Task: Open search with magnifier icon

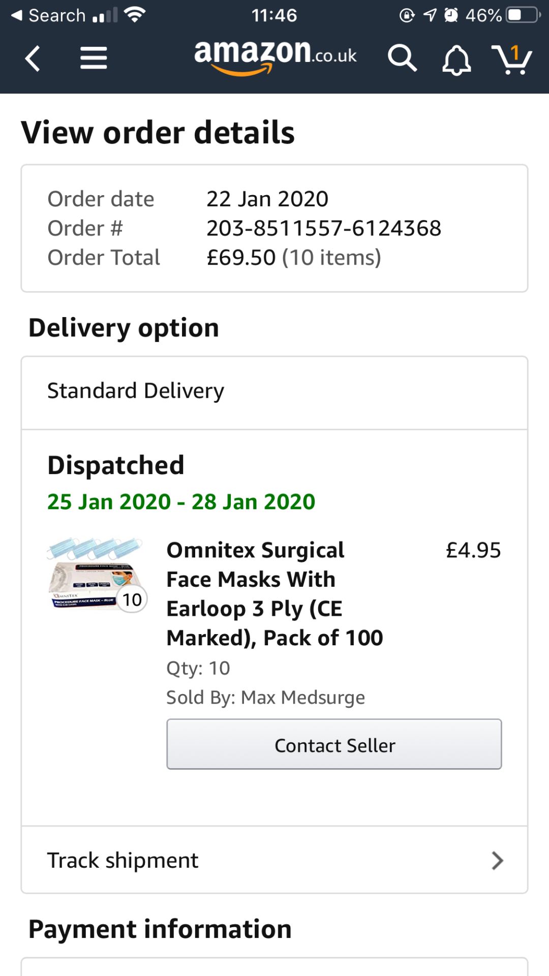Action: [402, 58]
